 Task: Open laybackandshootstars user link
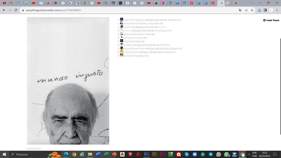click(134, 34)
